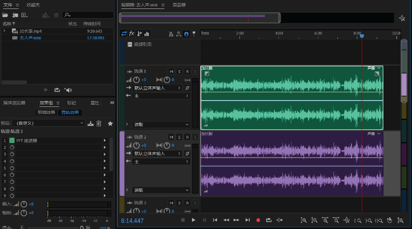Image resolution: width=412 pixels, height=229 pixels.
Task: Switch to 效果组 tab
Action: [46, 103]
